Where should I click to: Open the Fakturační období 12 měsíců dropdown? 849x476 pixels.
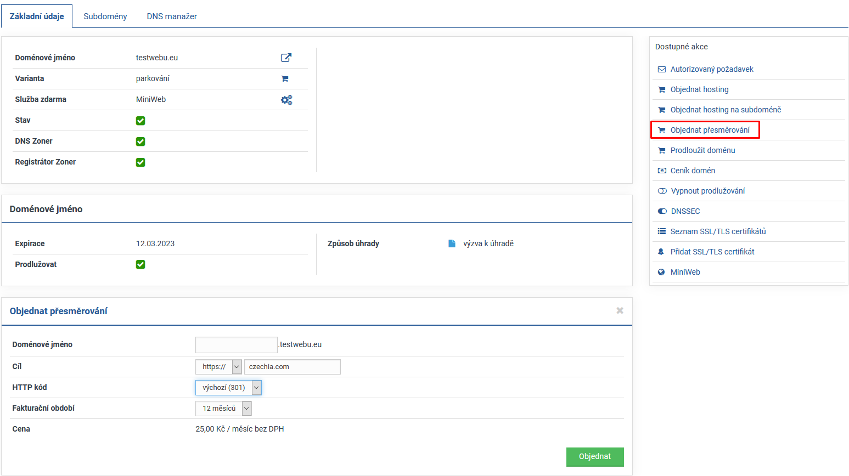(223, 409)
